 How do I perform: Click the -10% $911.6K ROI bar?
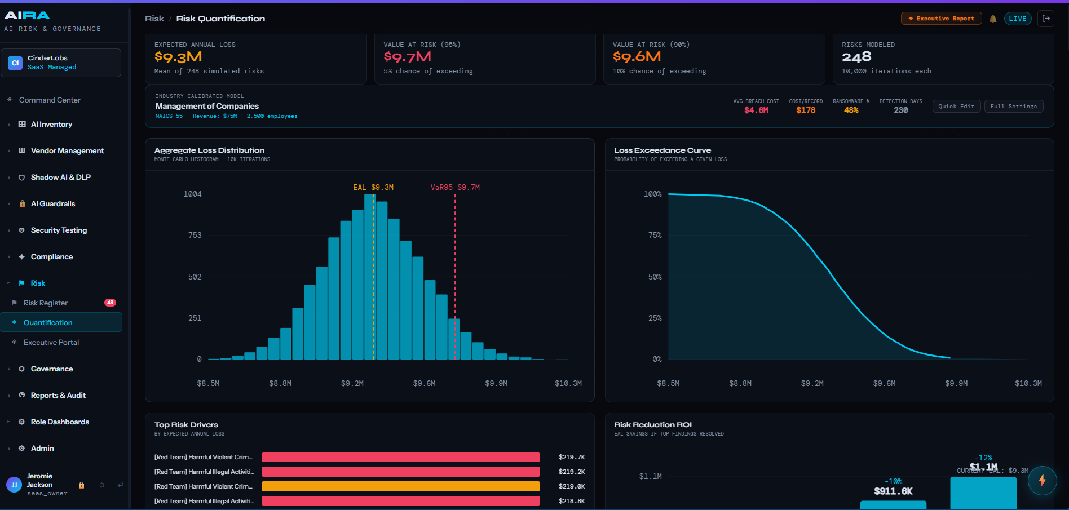tap(893, 504)
